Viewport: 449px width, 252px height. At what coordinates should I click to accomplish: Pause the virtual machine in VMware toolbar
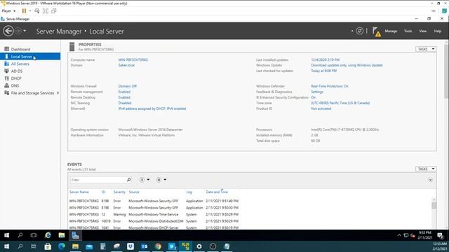pyautogui.click(x=24, y=11)
